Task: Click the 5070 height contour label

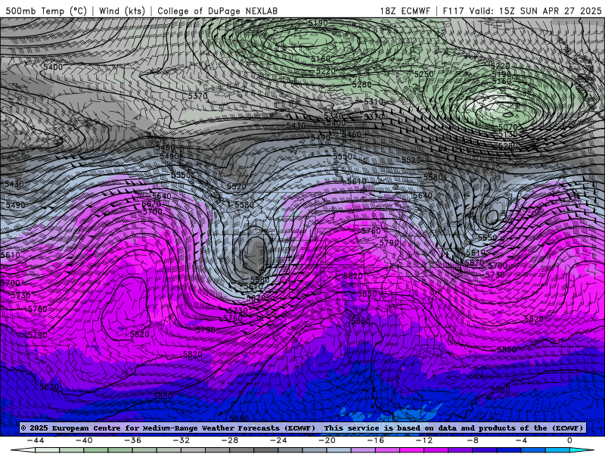Action: (507, 127)
